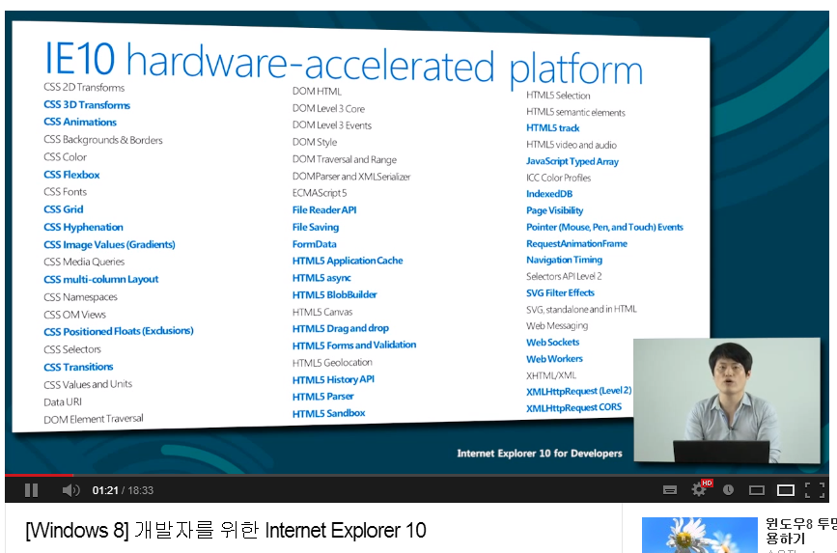Click 'SVG Filter Effects' on the slide
The image size is (837, 553).
pos(560,292)
